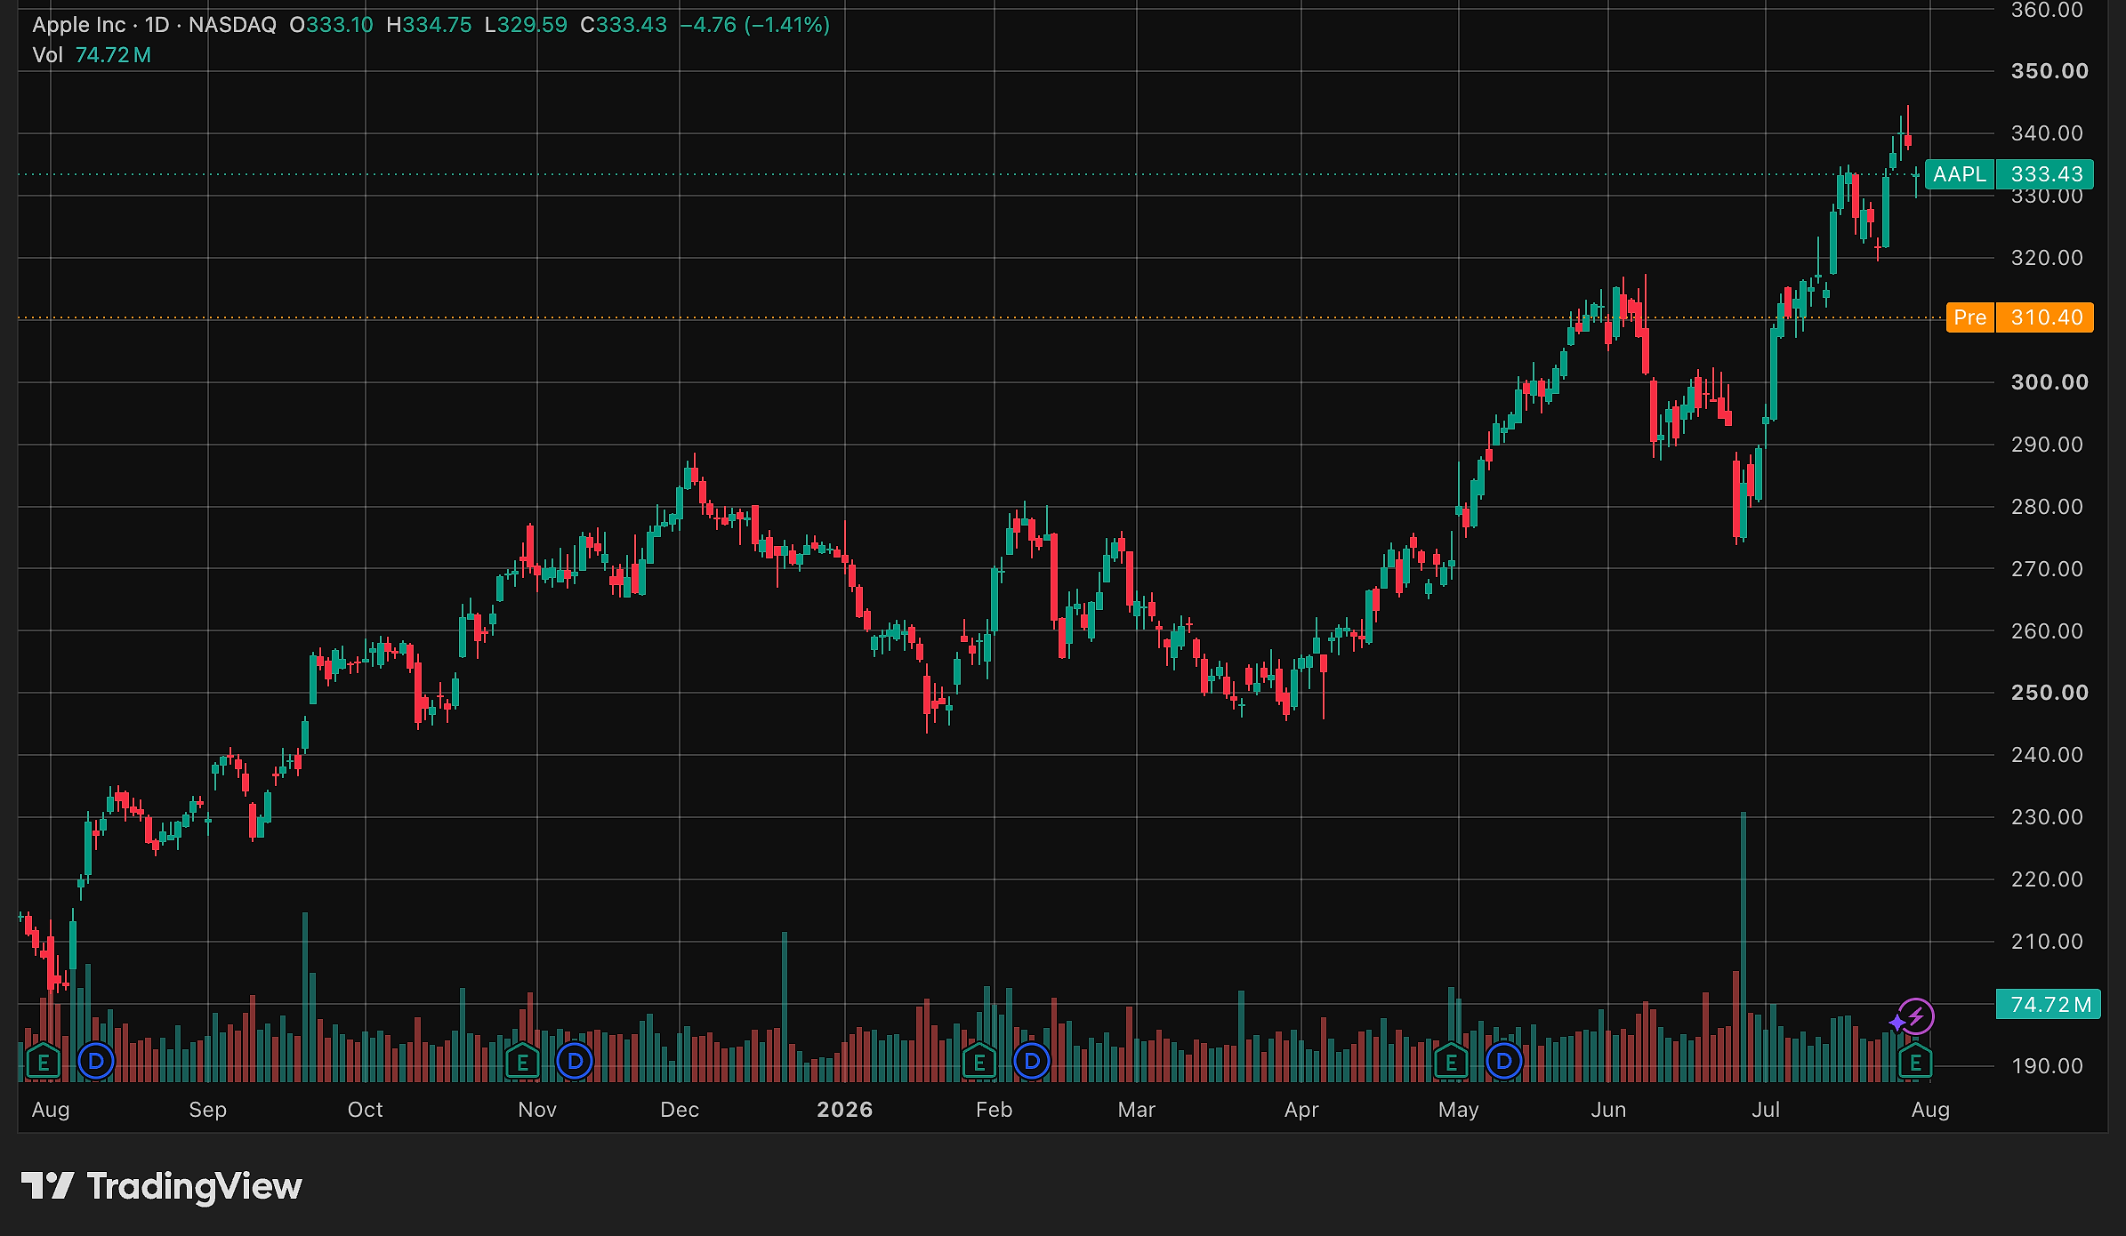Click the earnings E marker before May
Screen dimensions: 2126x1236
(1451, 1061)
